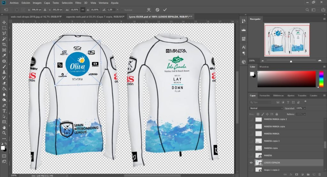Screen dimensions: 327x177
Task: Show the MANERA MANGA layer
Action: (251, 134)
